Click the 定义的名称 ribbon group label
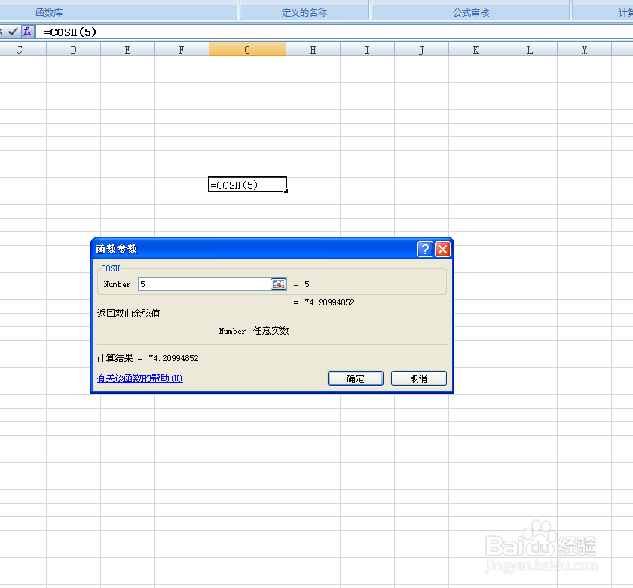The width and height of the screenshot is (633, 588). pyautogui.click(x=304, y=13)
